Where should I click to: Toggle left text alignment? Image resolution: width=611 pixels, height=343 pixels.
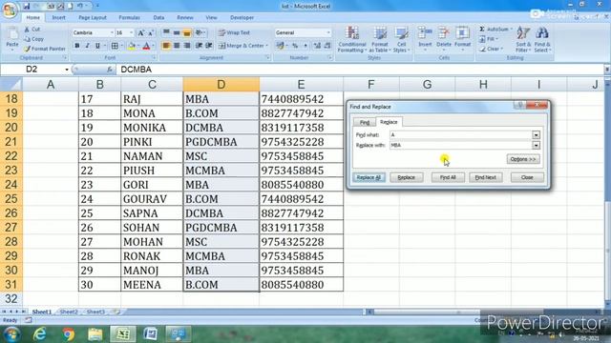[x=166, y=46]
